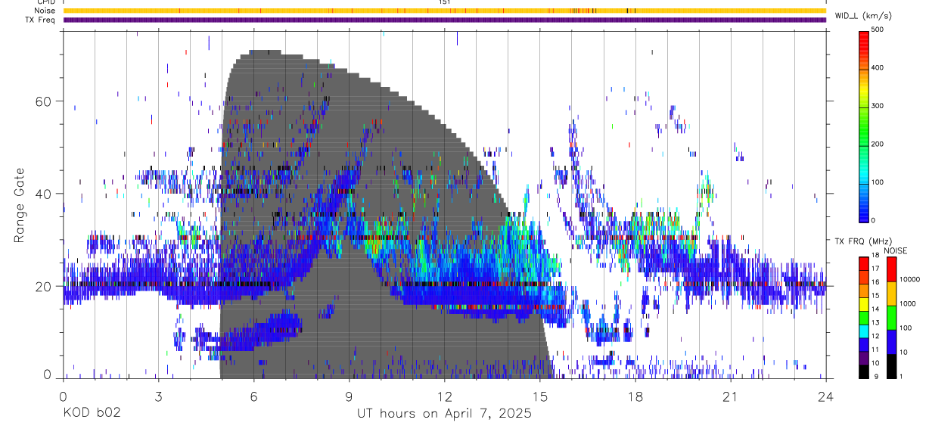The height and width of the screenshot is (429, 929).
Task: Pick the red 17–18 MHz swatch in TX FRQ legend
Action: (x=863, y=263)
